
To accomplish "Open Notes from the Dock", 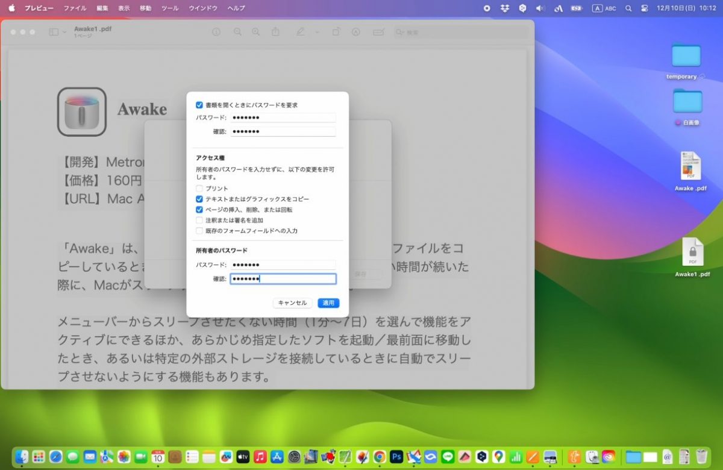I will pos(209,457).
